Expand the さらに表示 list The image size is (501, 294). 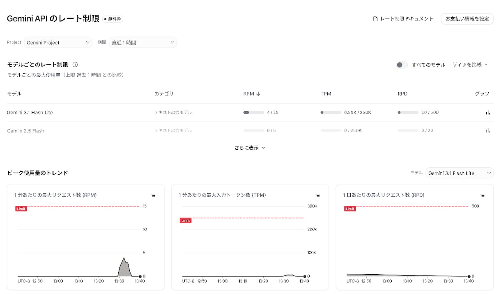tap(250, 148)
